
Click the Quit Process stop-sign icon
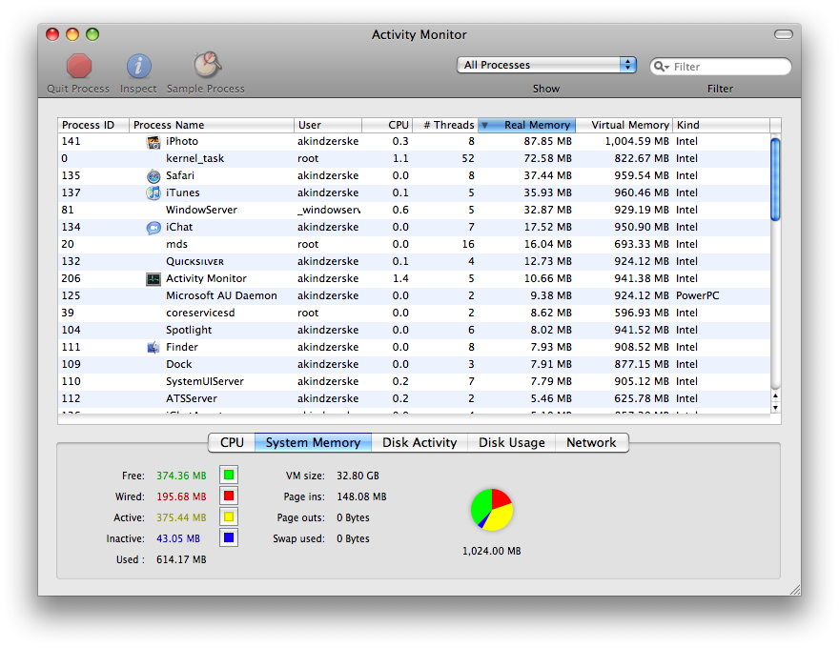[x=78, y=67]
